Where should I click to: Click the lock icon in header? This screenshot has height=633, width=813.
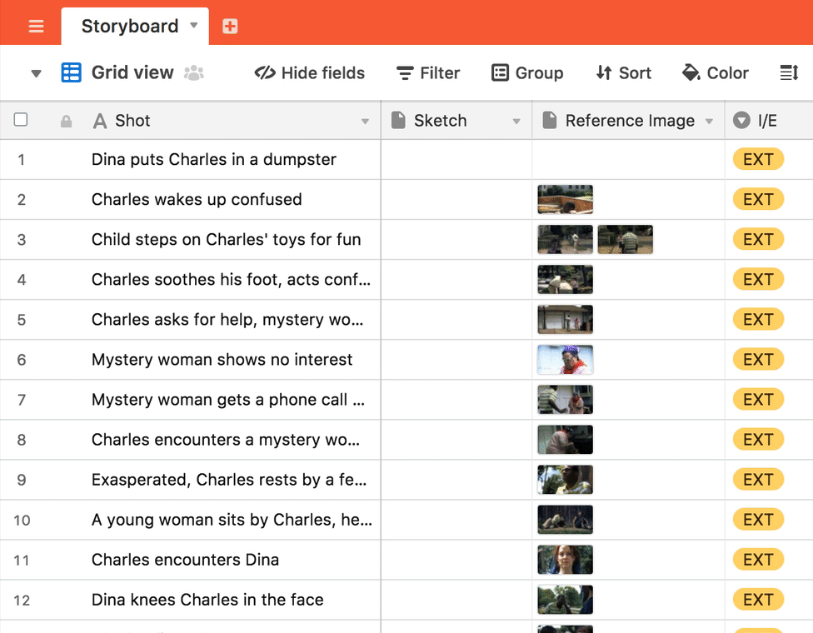(66, 122)
